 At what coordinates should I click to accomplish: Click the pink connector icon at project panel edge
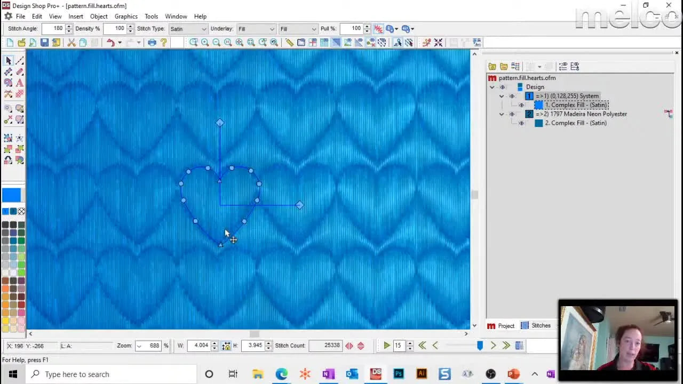coord(668,113)
